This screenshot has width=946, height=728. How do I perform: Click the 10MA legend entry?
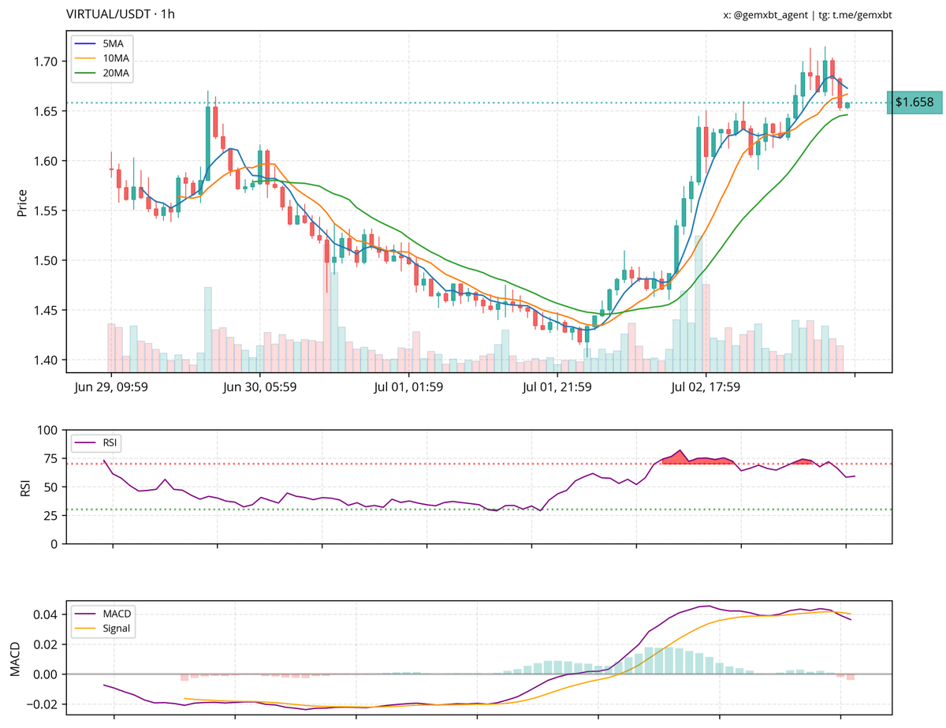tap(103, 59)
